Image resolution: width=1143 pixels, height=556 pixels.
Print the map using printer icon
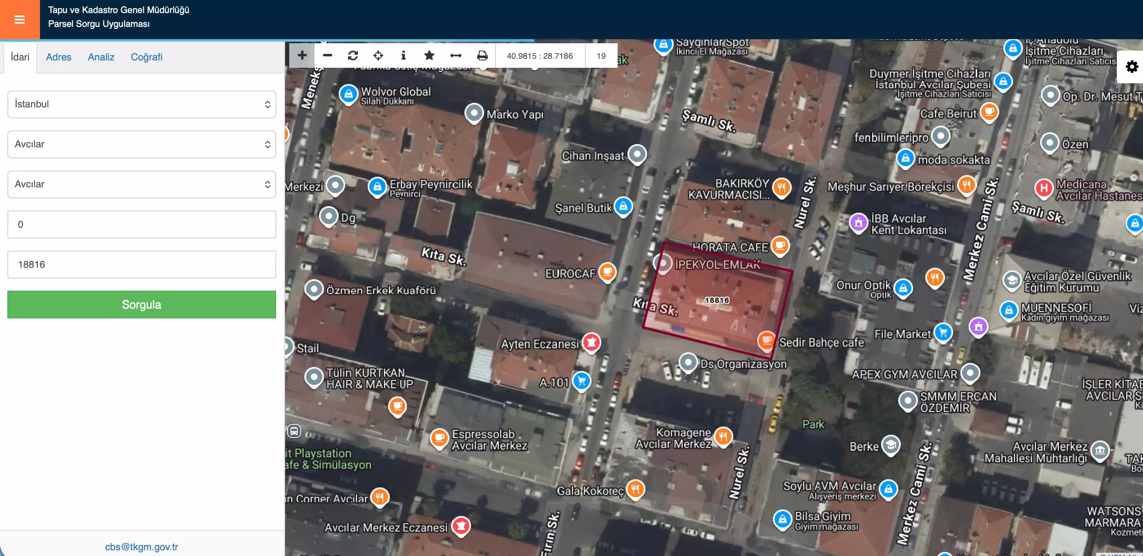482,56
